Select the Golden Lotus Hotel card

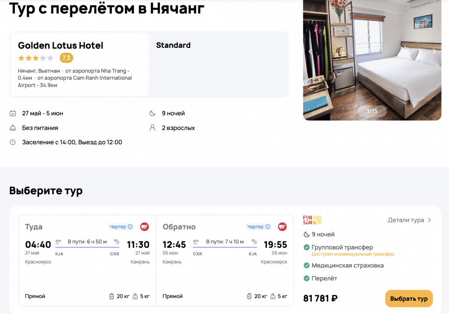click(x=80, y=64)
